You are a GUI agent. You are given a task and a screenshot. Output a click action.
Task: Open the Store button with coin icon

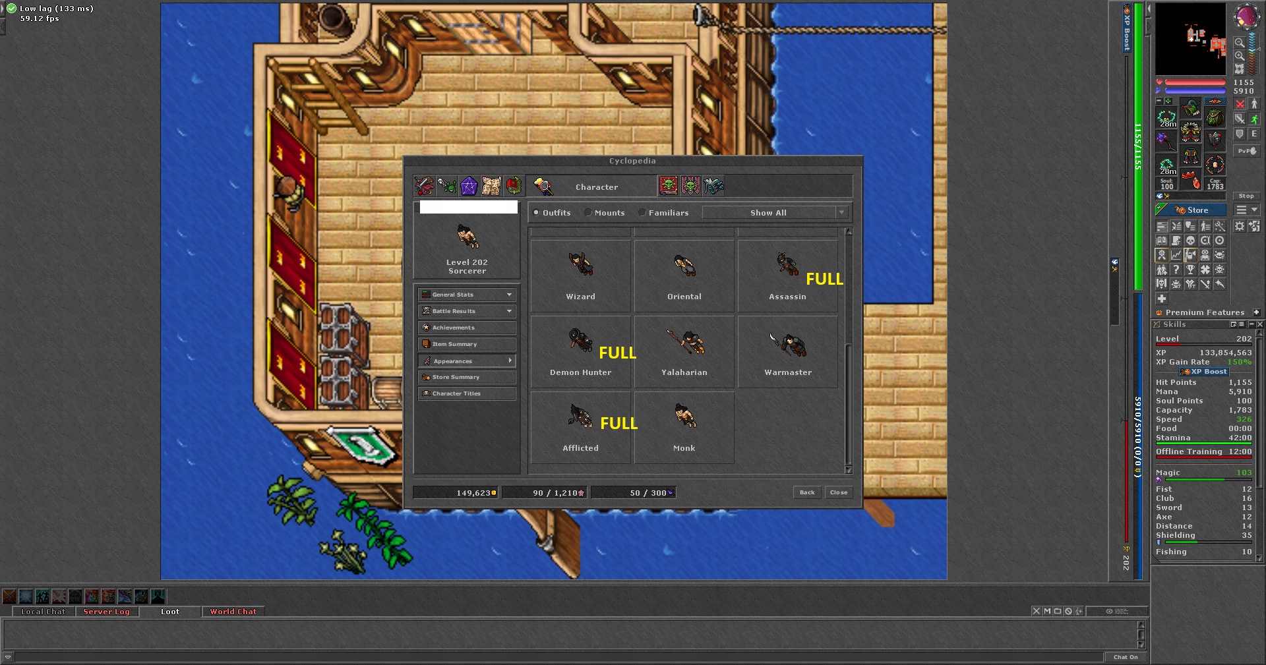pos(1191,210)
